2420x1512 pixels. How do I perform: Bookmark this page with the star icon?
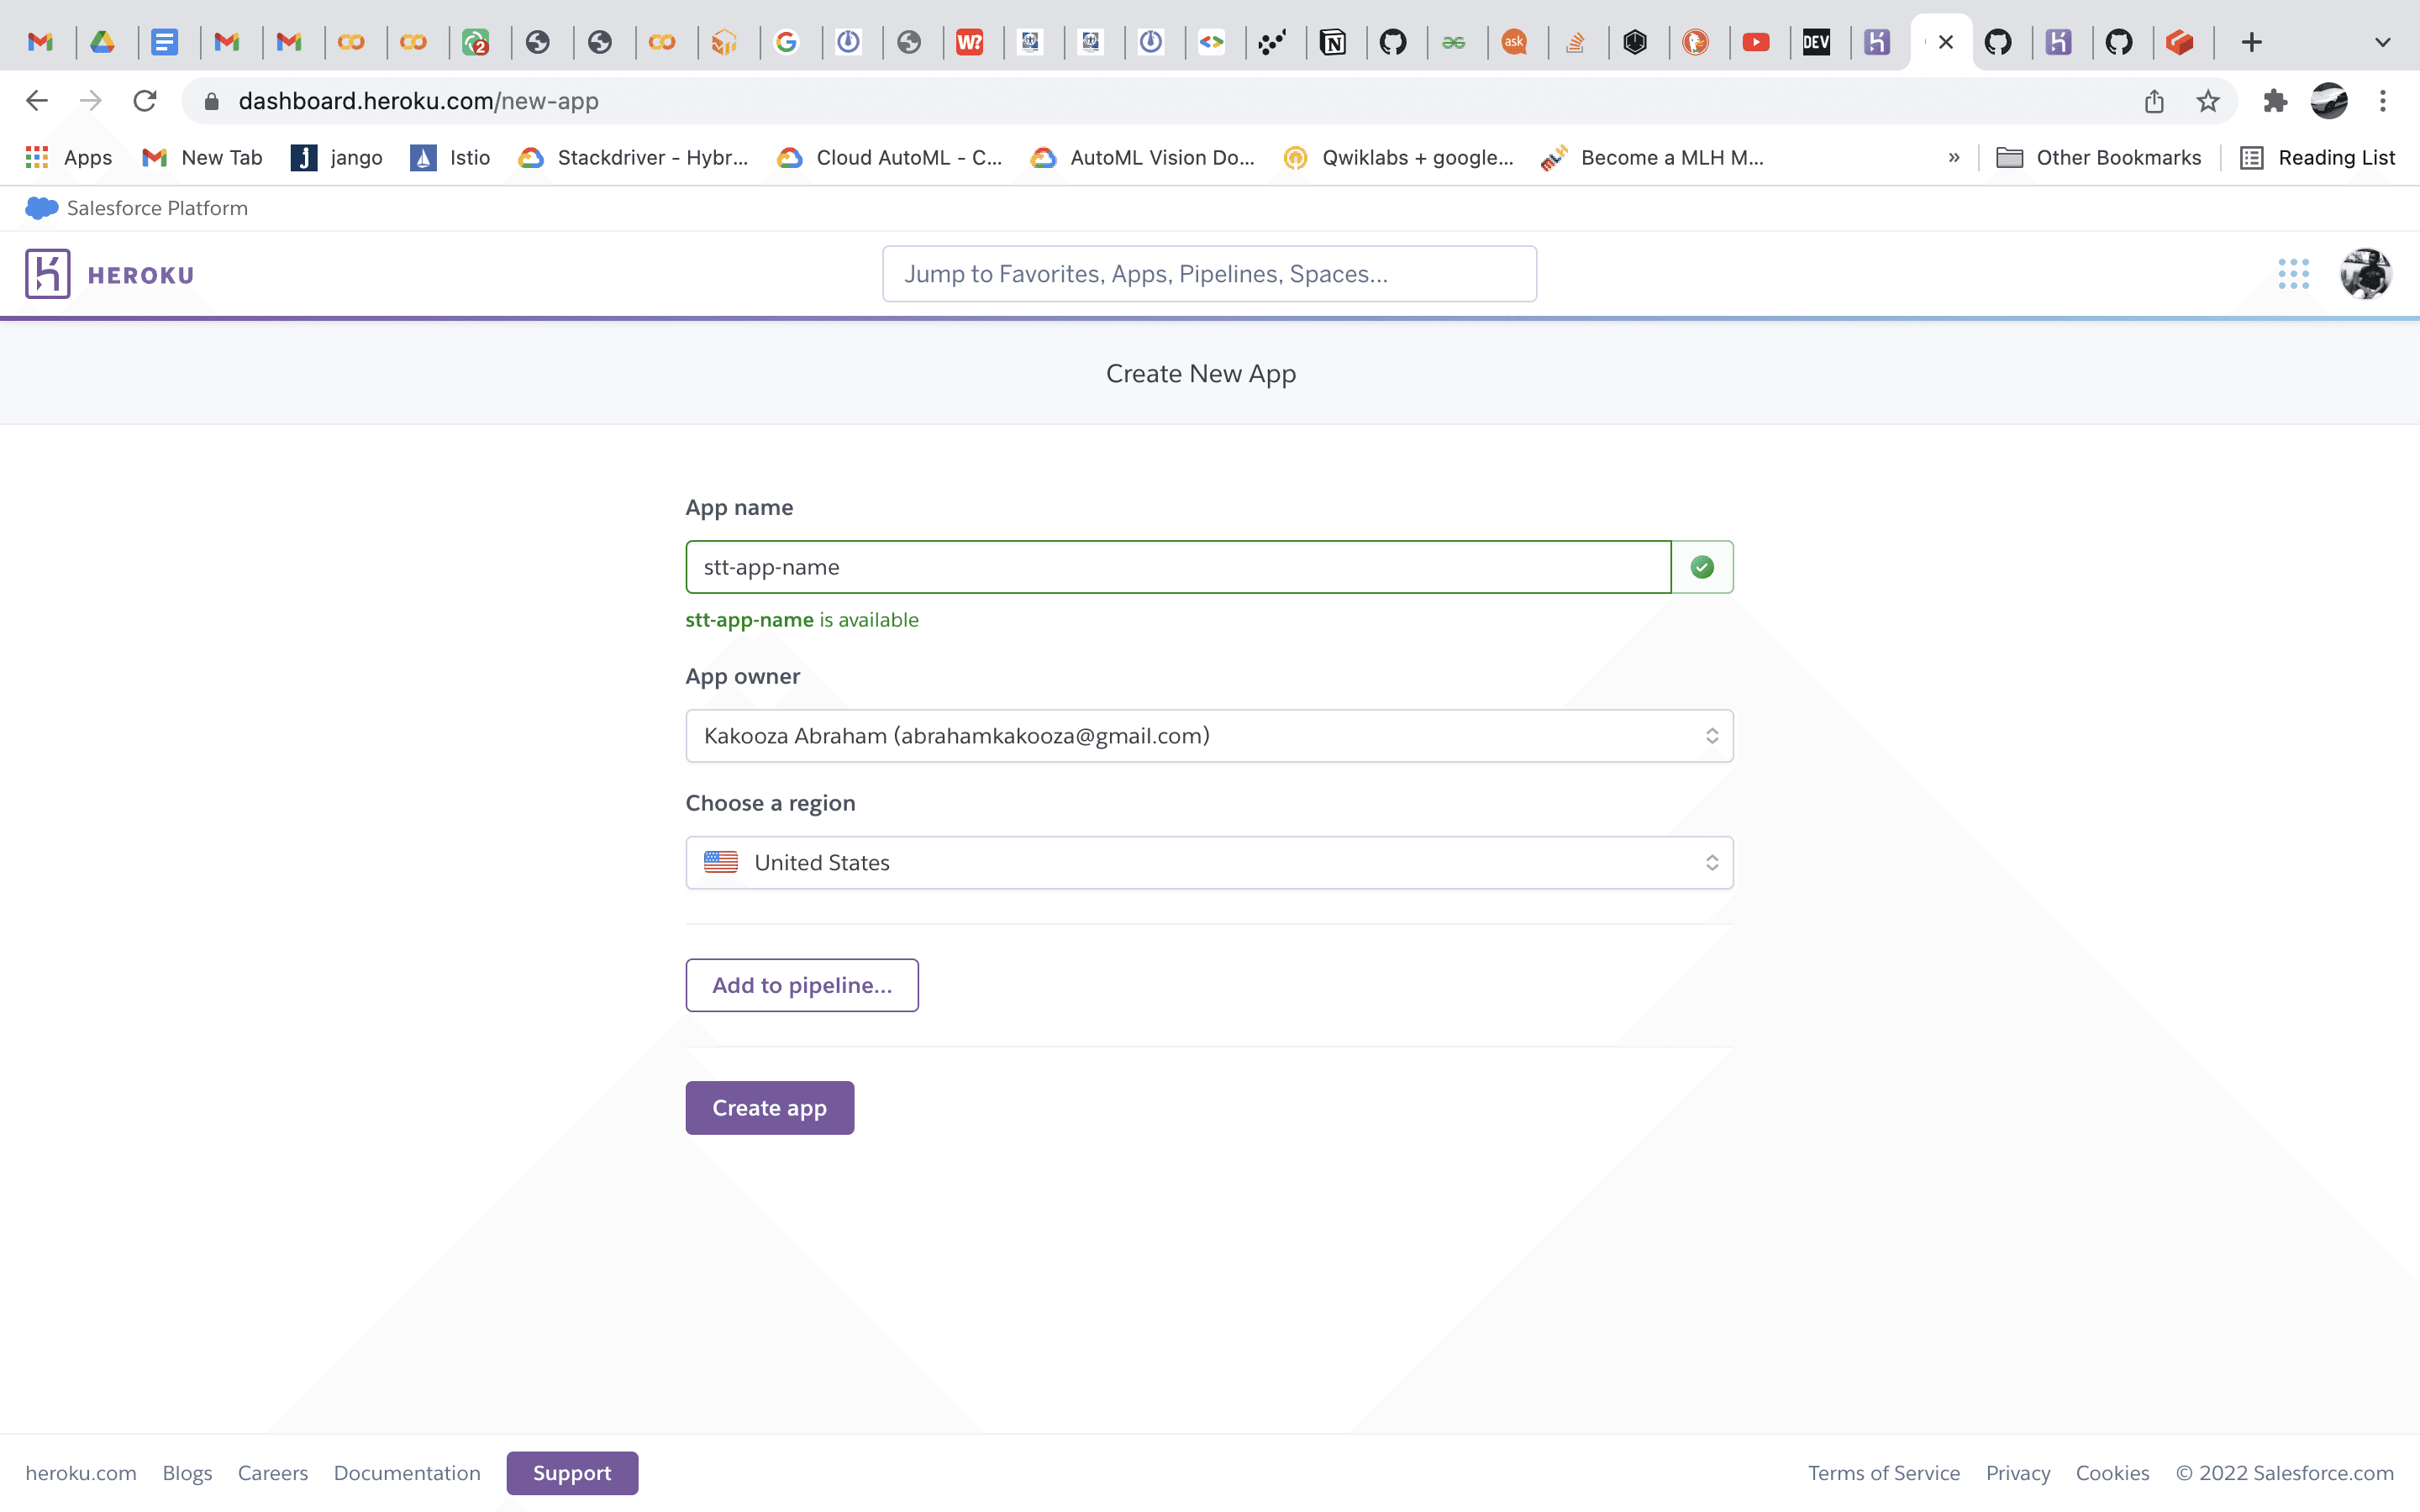click(2208, 101)
